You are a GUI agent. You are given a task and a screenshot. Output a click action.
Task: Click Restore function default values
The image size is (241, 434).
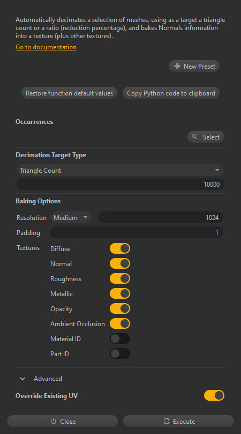tap(70, 93)
